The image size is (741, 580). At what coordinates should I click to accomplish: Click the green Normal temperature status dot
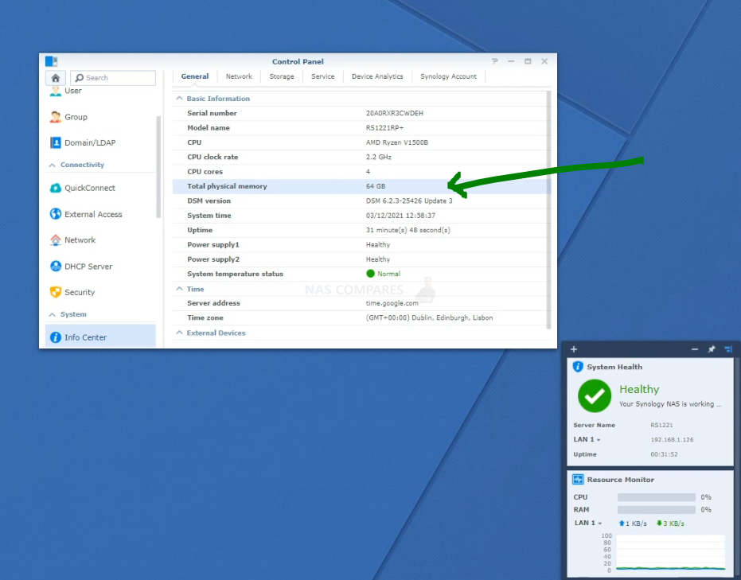[371, 274]
